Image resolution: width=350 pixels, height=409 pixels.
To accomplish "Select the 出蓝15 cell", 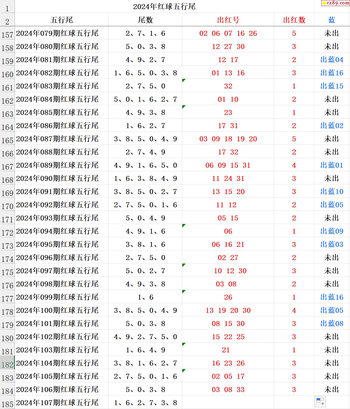I will pyautogui.click(x=332, y=86).
